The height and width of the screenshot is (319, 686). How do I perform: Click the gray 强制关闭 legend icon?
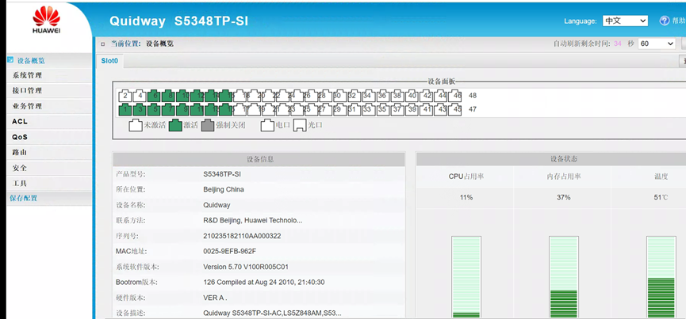pyautogui.click(x=209, y=125)
